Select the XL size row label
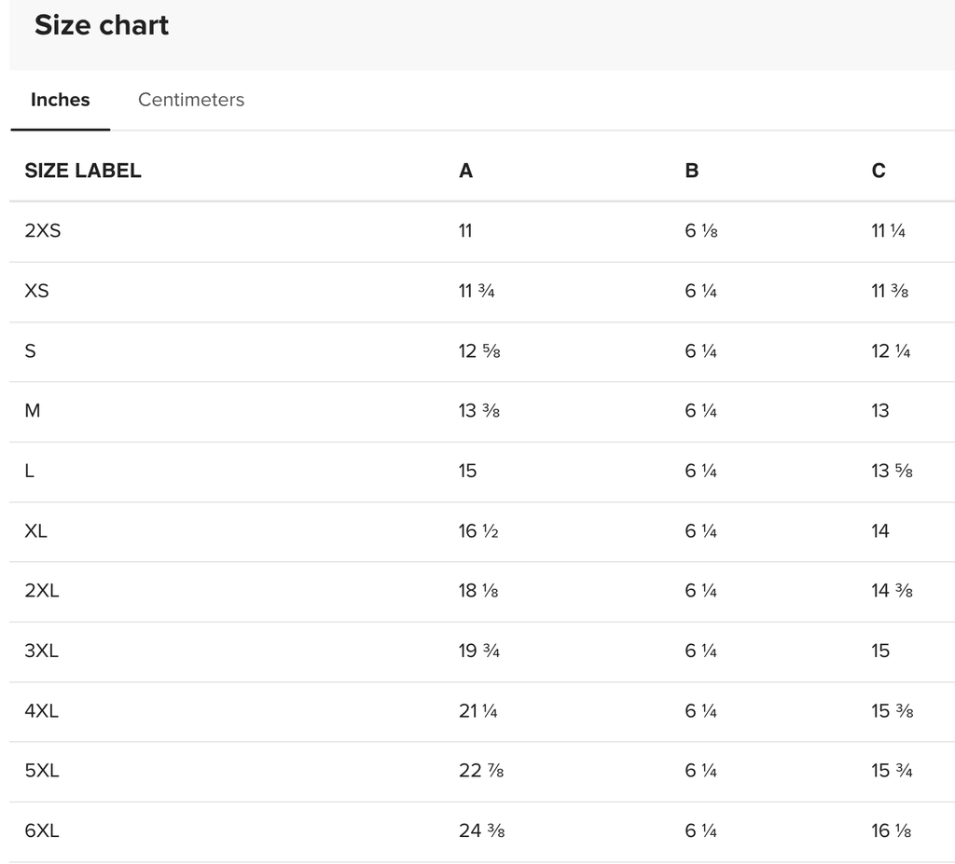The image size is (955, 864). (x=35, y=531)
